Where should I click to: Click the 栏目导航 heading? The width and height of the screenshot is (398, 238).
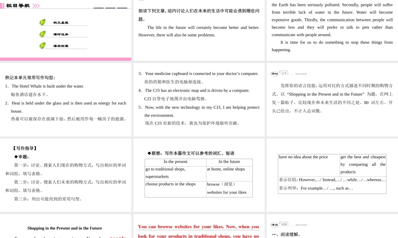(x=18, y=6)
